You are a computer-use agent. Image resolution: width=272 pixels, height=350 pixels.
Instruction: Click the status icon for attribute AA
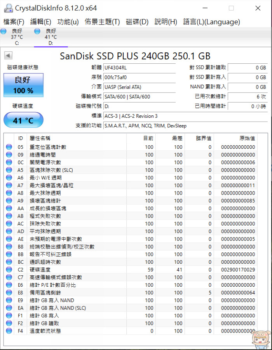pyautogui.click(x=9, y=208)
